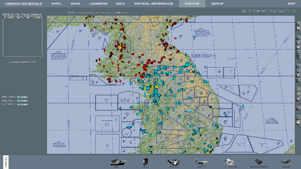Viewport: 301px width, 169px height.
Task: Open the Loadout aircraft icon
Action: pyautogui.click(x=201, y=163)
